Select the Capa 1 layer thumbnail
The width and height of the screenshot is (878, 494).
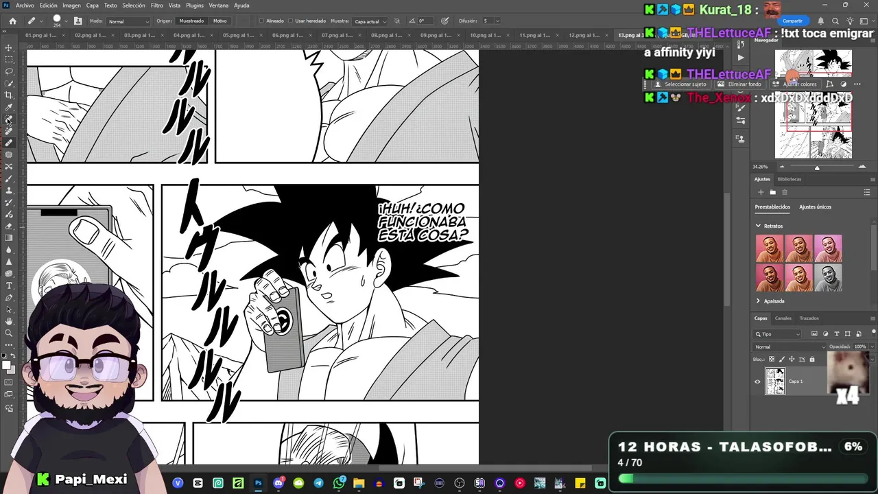click(x=775, y=381)
